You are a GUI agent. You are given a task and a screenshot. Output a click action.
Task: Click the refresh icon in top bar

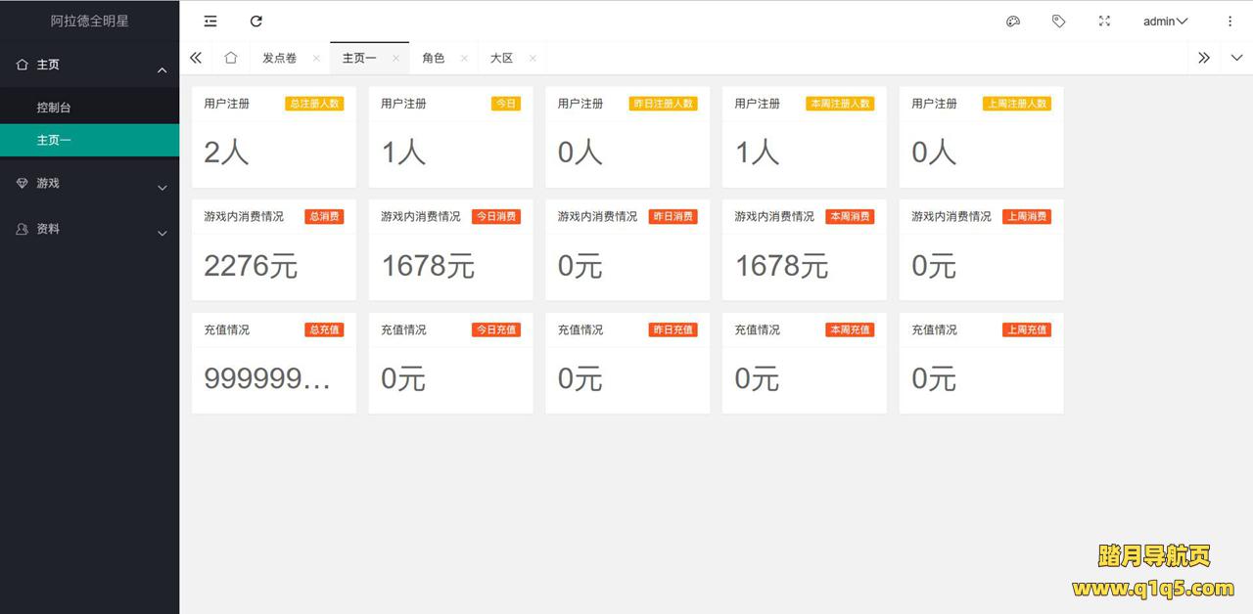click(x=256, y=22)
